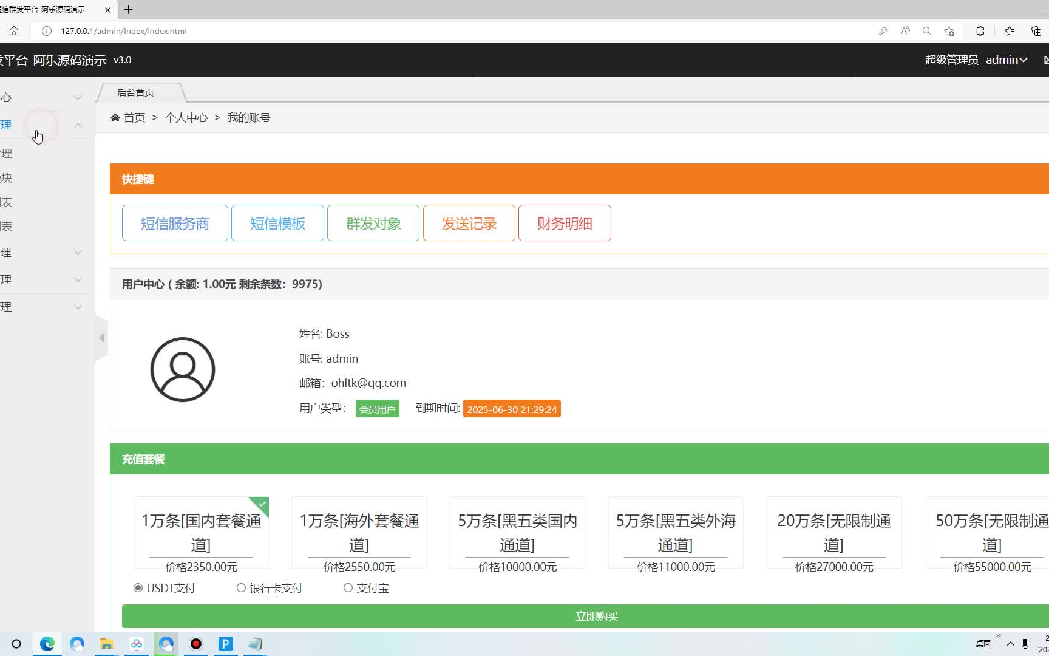Click the highlighted blue sidebar menu title
The height and width of the screenshot is (656, 1049).
(x=6, y=125)
